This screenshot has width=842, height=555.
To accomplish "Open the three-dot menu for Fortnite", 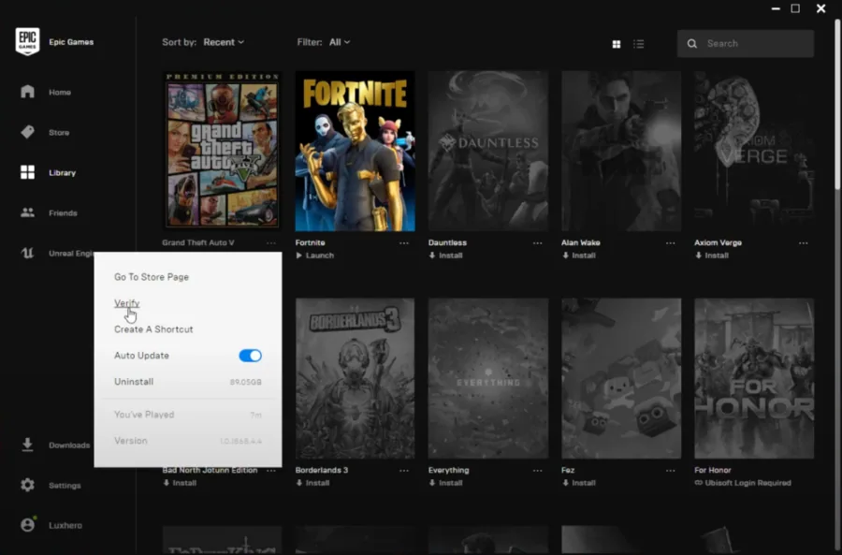I will (x=404, y=243).
